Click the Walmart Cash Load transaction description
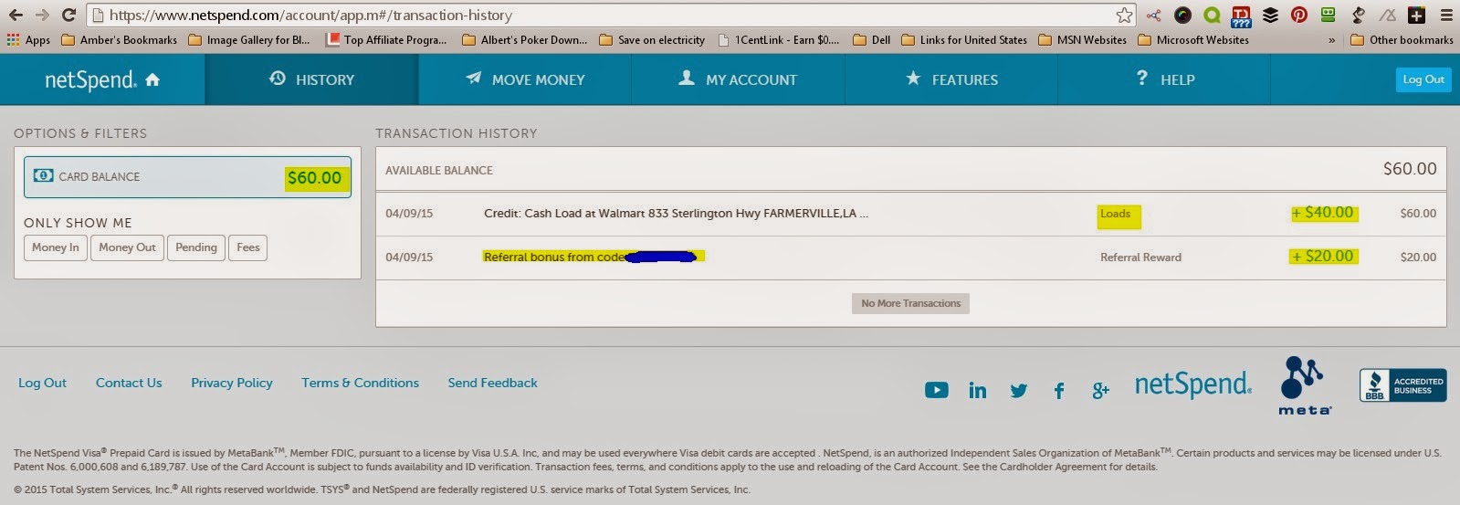Viewport: 1460px width, 505px height. point(676,214)
